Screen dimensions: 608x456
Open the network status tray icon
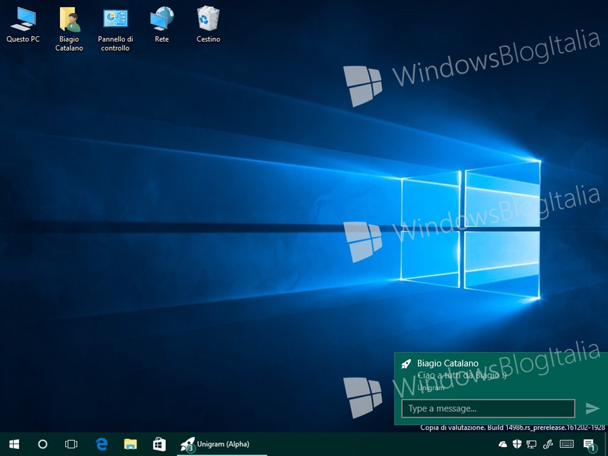click(x=531, y=444)
